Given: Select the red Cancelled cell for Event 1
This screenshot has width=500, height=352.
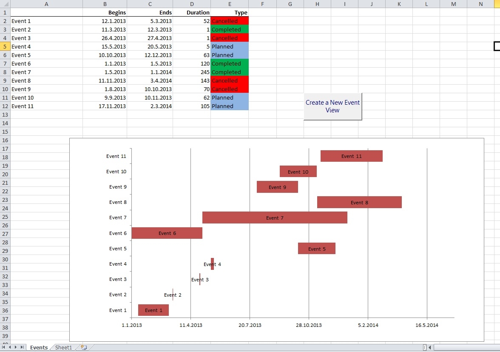Looking at the screenshot, I should point(230,21).
